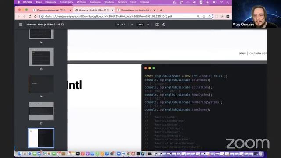Rotate the PDF counterclockwise
Image resolution: width=281 pixels, height=158 pixels.
point(164,25)
